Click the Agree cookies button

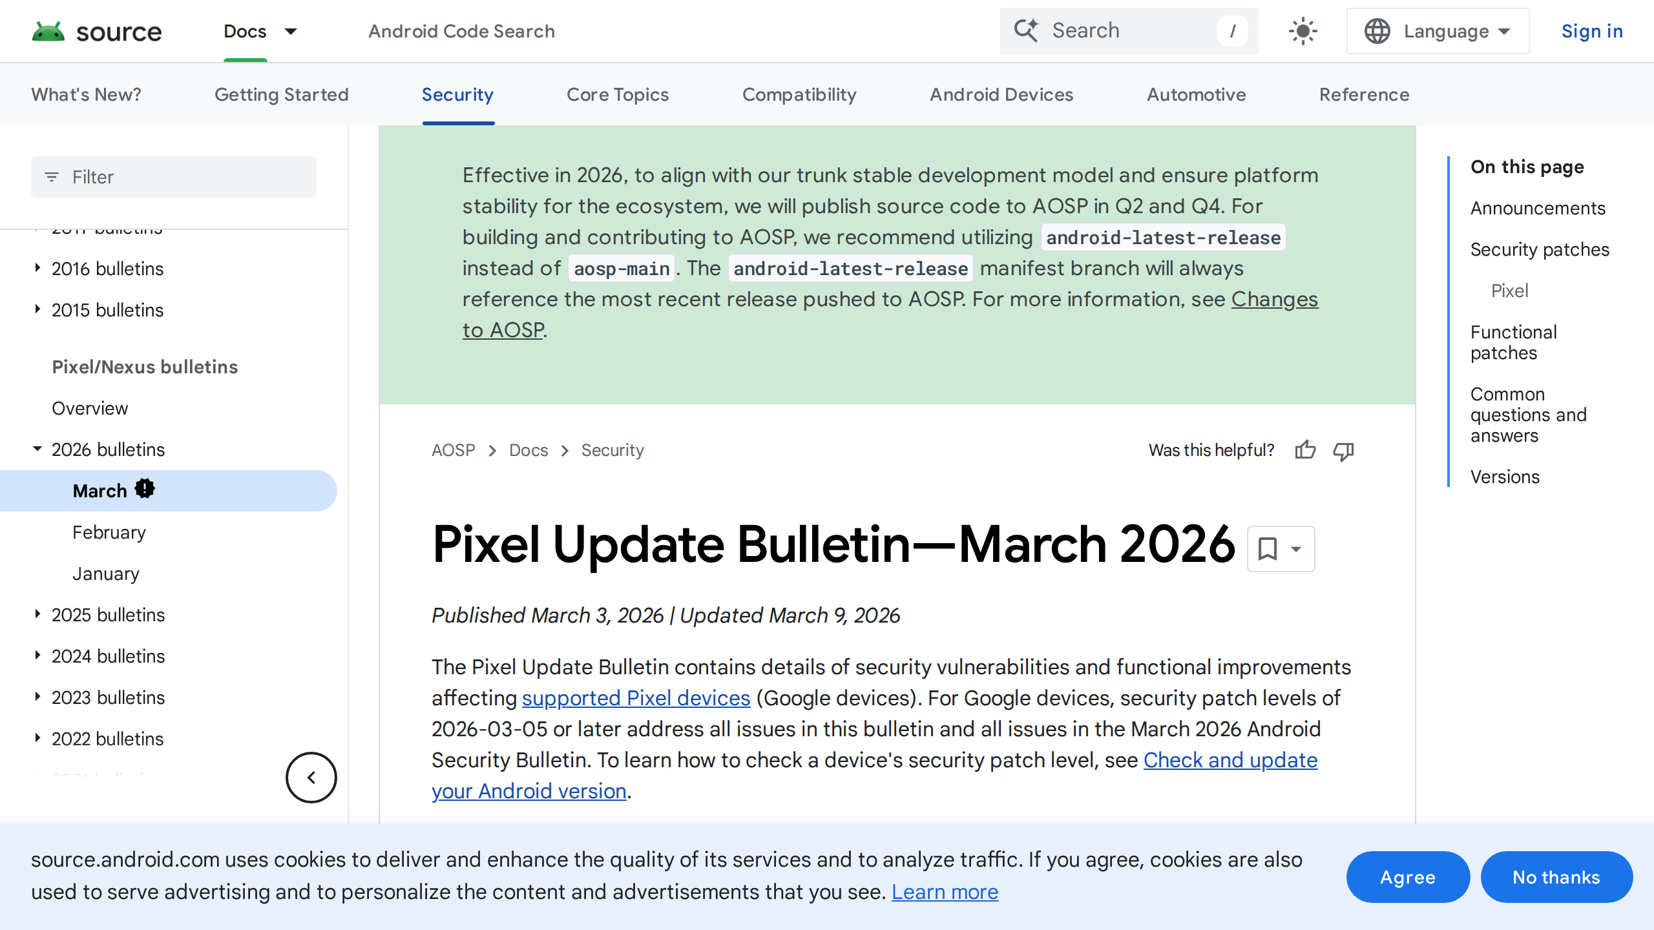[1407, 877]
